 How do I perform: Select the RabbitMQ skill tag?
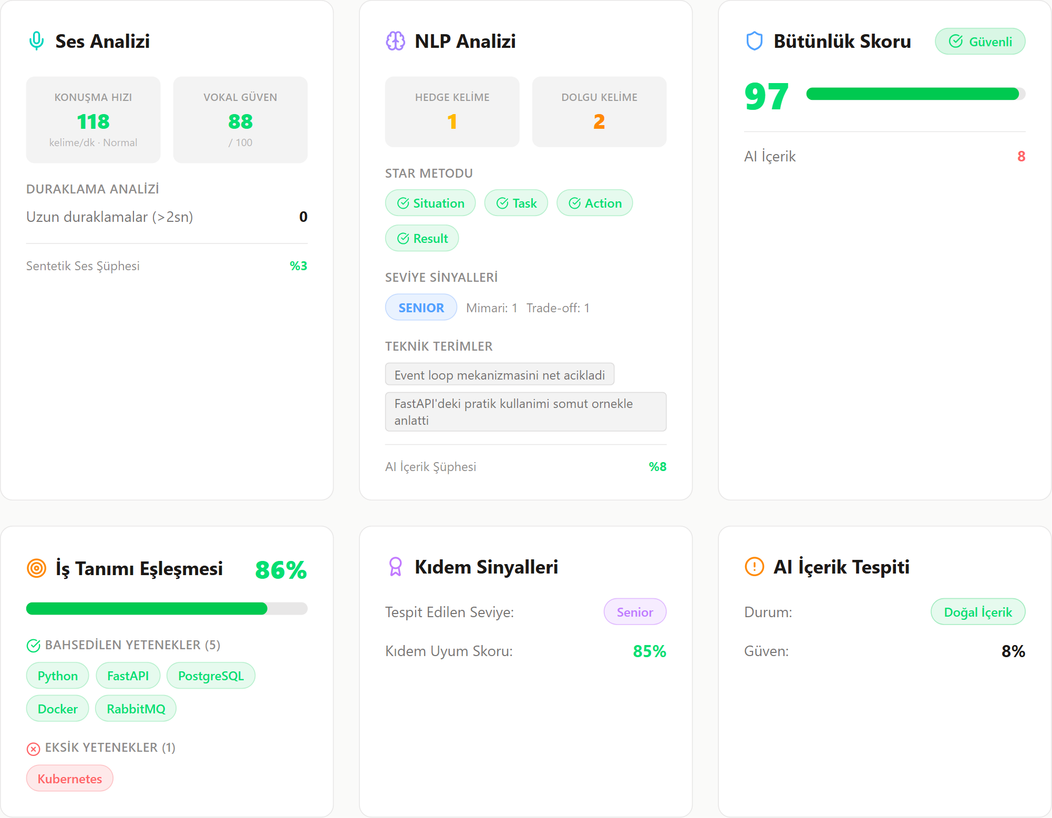pyautogui.click(x=136, y=709)
